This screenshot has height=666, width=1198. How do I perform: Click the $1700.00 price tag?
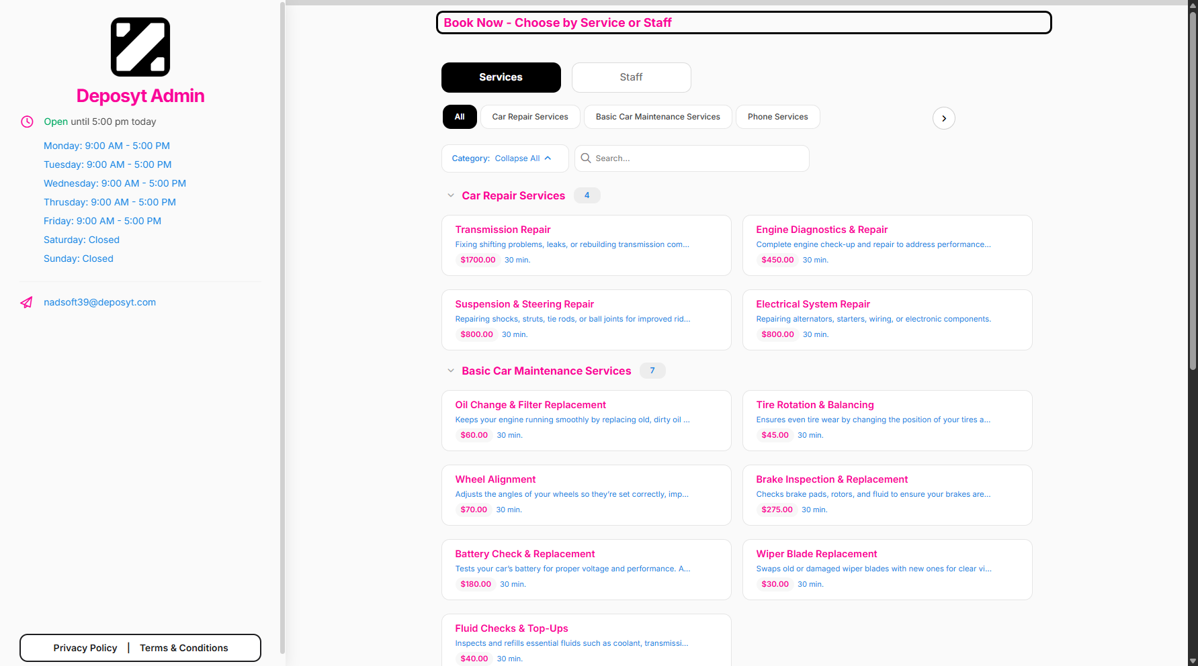tap(478, 260)
